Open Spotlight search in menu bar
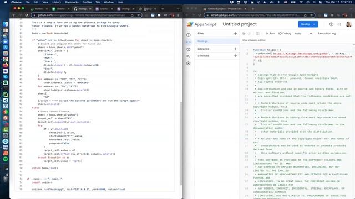Viewport: 355px width, 199px height. (x=315, y=2)
